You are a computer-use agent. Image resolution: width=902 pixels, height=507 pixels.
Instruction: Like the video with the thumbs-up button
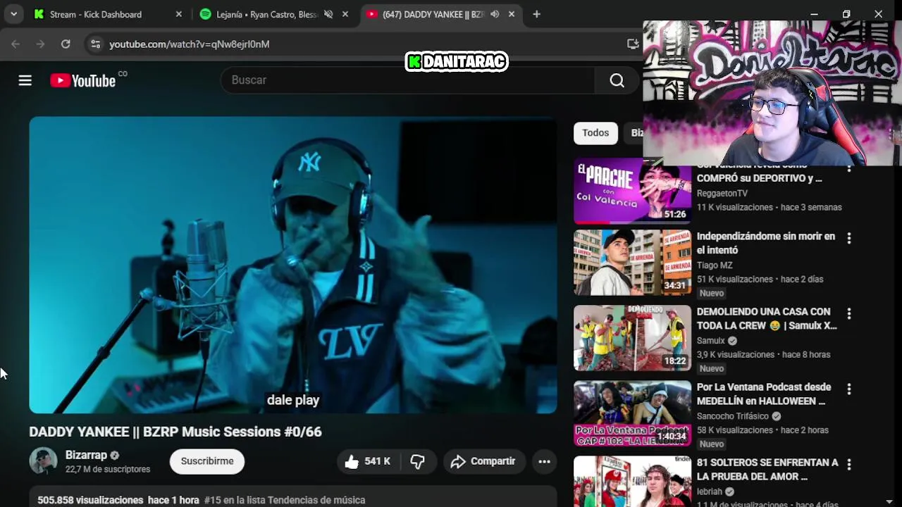367,461
